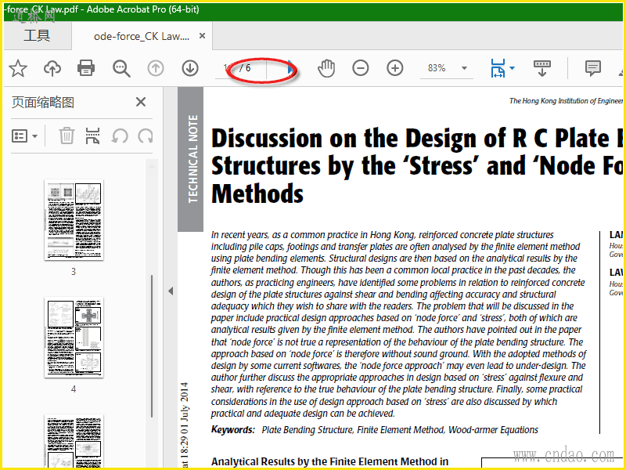Zoom in with the plus icon
Viewport: 626px width, 470px height.
[395, 69]
